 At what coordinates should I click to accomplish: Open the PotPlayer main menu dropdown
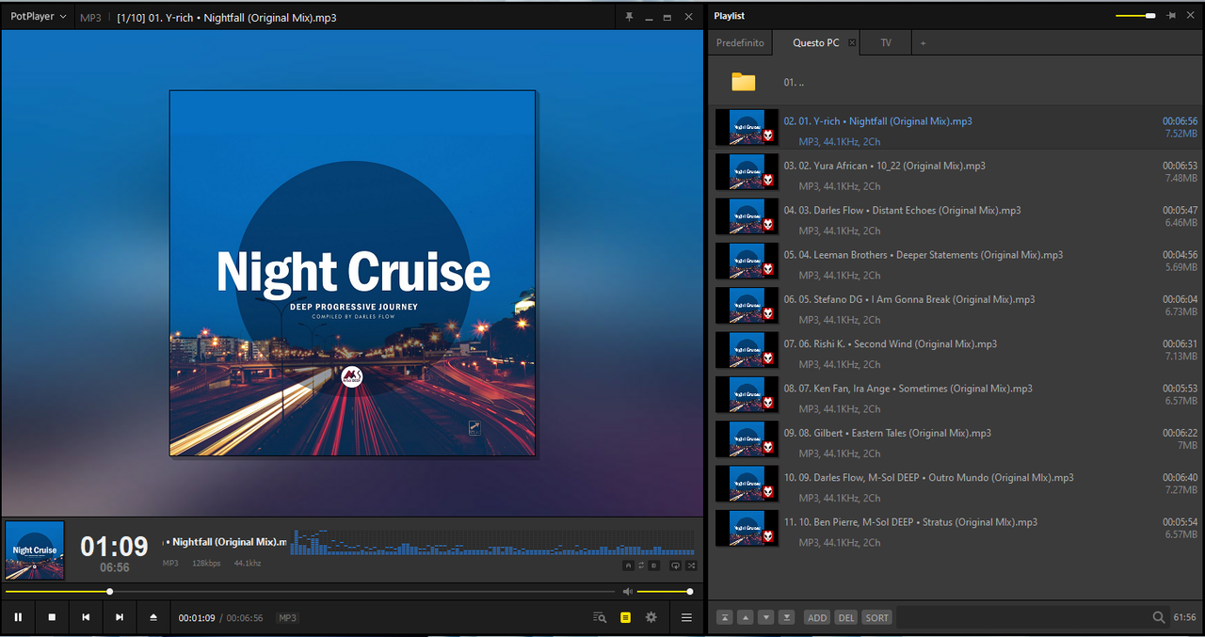(x=38, y=17)
